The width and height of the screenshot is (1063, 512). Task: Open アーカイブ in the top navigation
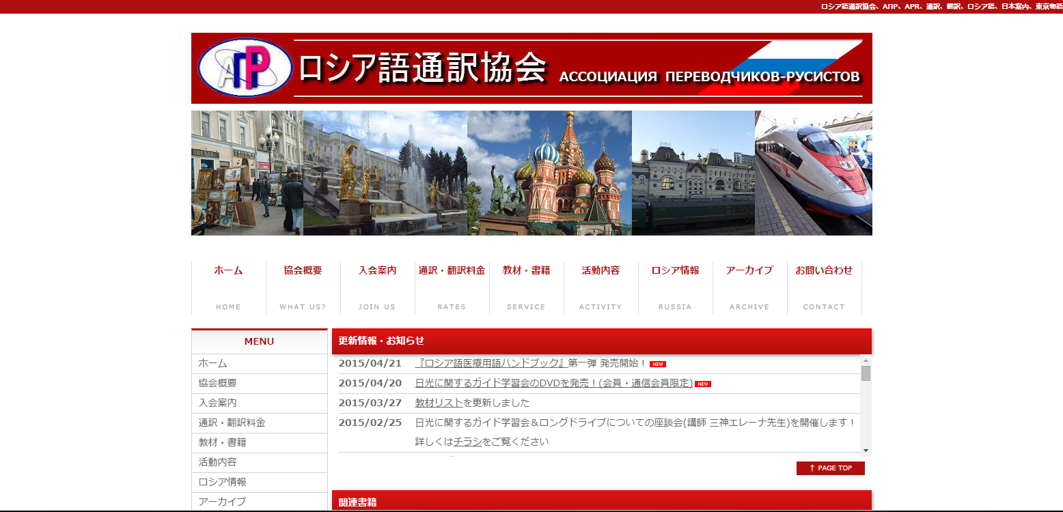749,287
